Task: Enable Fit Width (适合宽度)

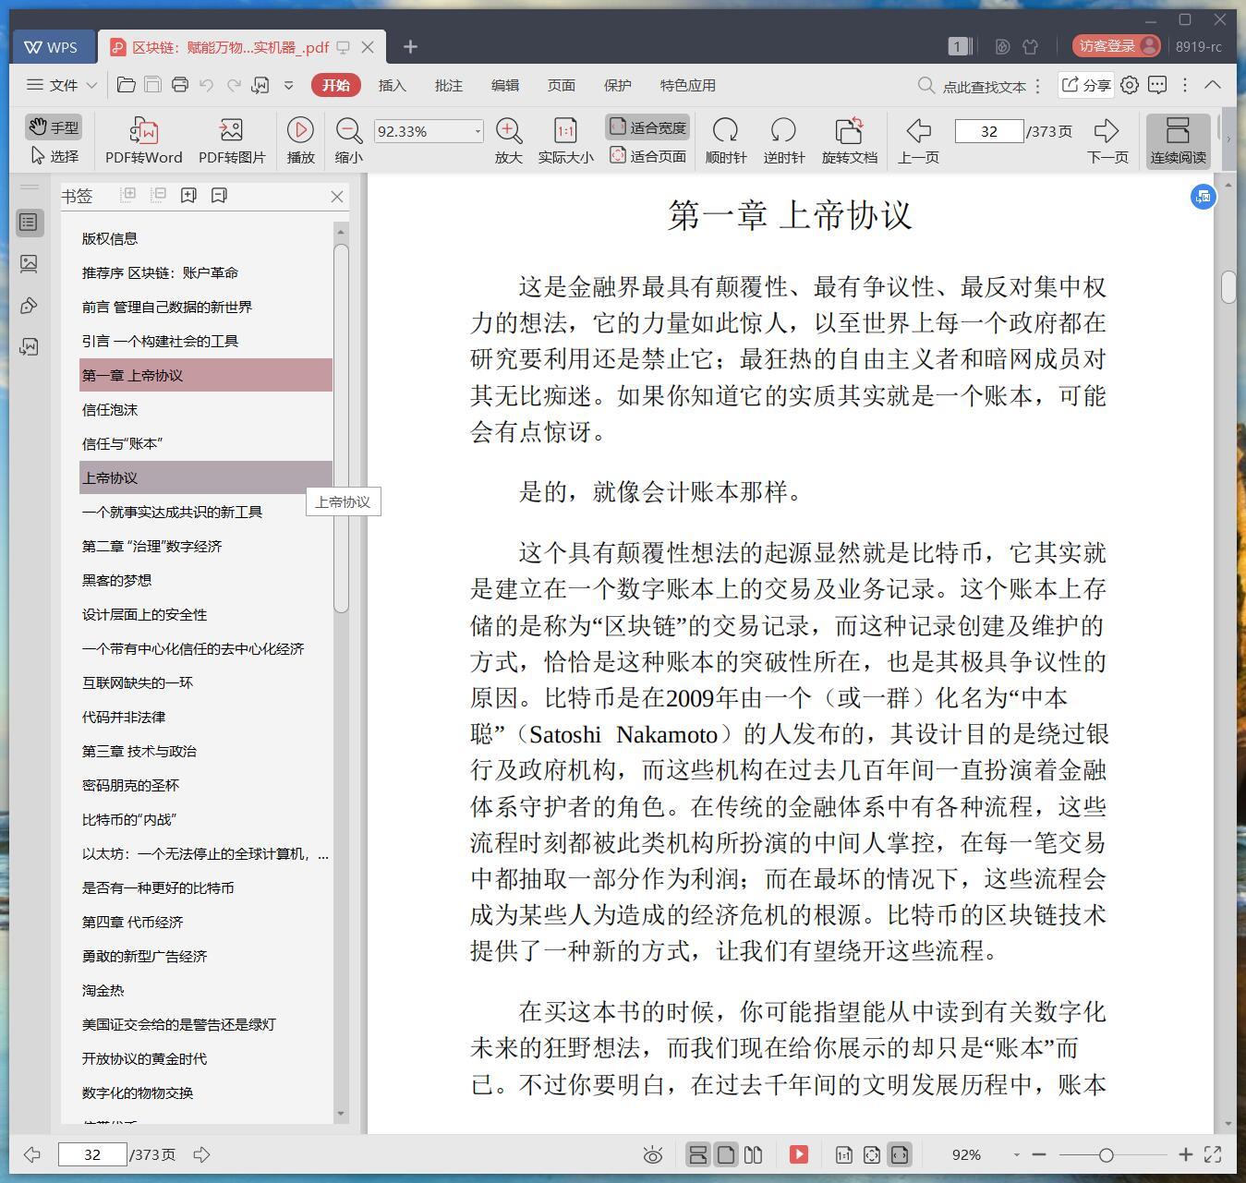Action: pyautogui.click(x=647, y=127)
